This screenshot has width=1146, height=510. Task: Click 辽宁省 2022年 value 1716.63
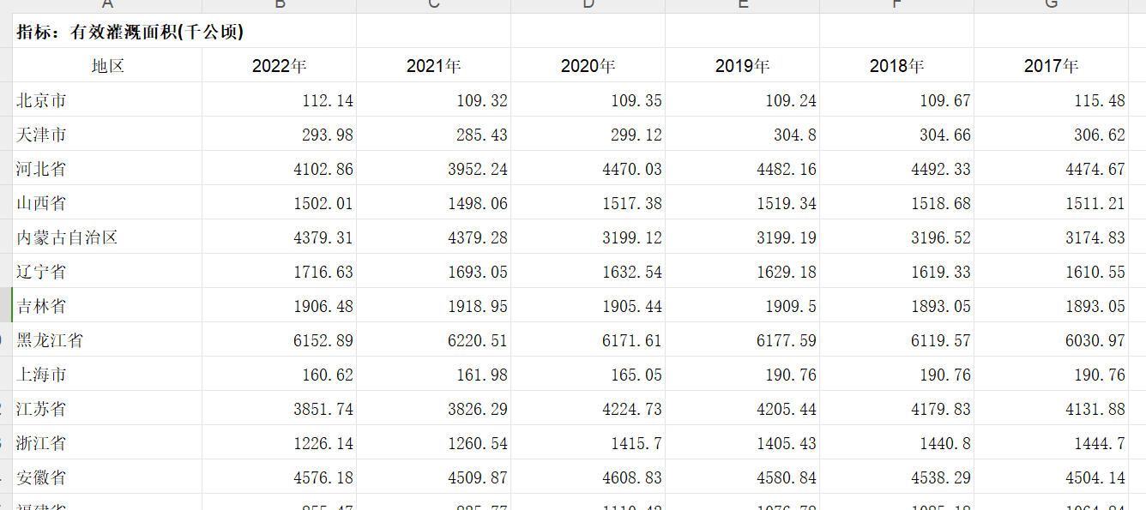(323, 273)
